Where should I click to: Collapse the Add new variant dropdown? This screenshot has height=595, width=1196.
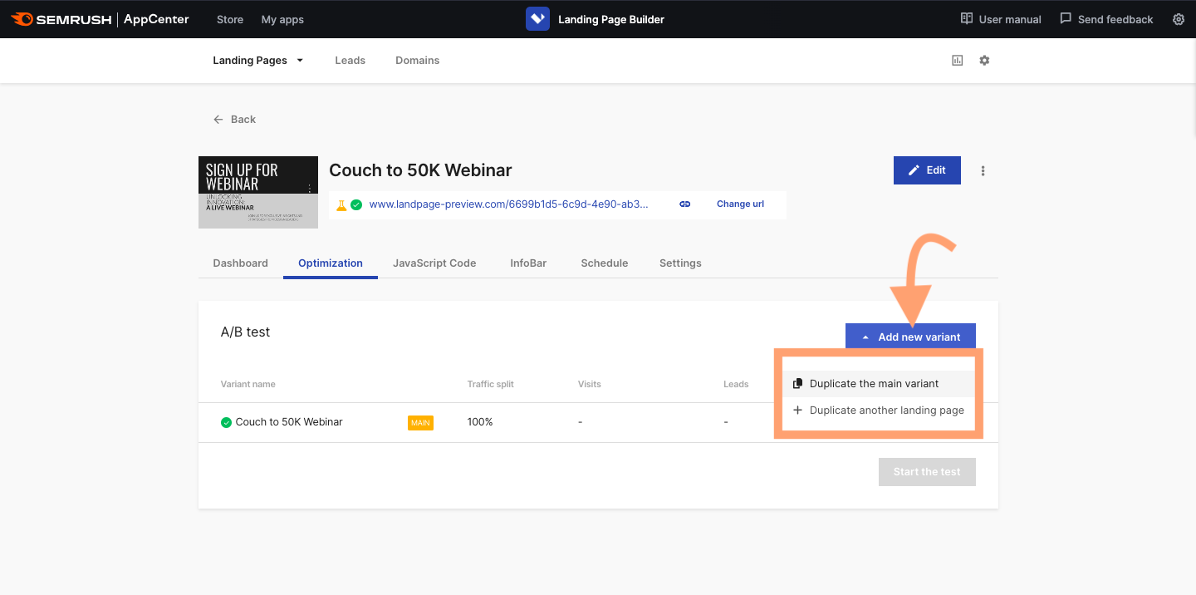pos(910,336)
